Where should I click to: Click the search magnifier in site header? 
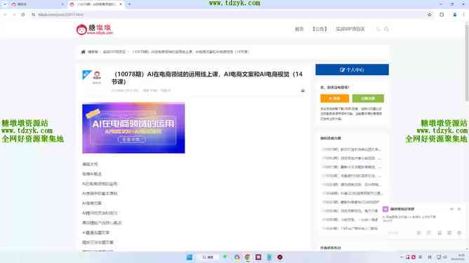tap(386, 29)
